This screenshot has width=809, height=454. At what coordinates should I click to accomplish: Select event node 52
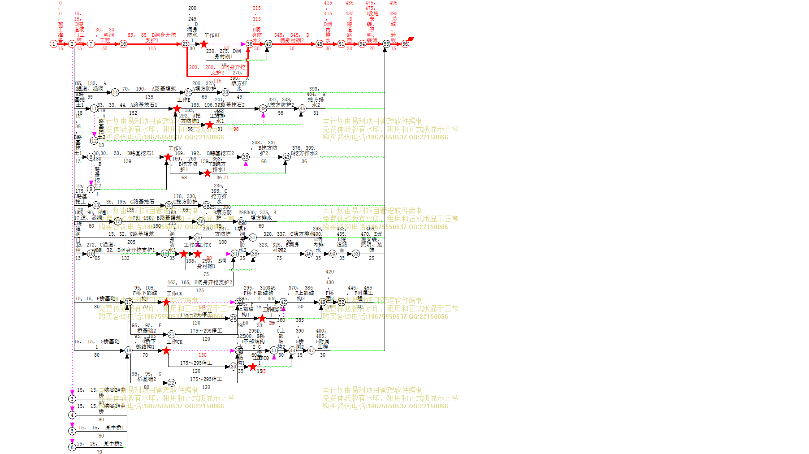[342, 302]
